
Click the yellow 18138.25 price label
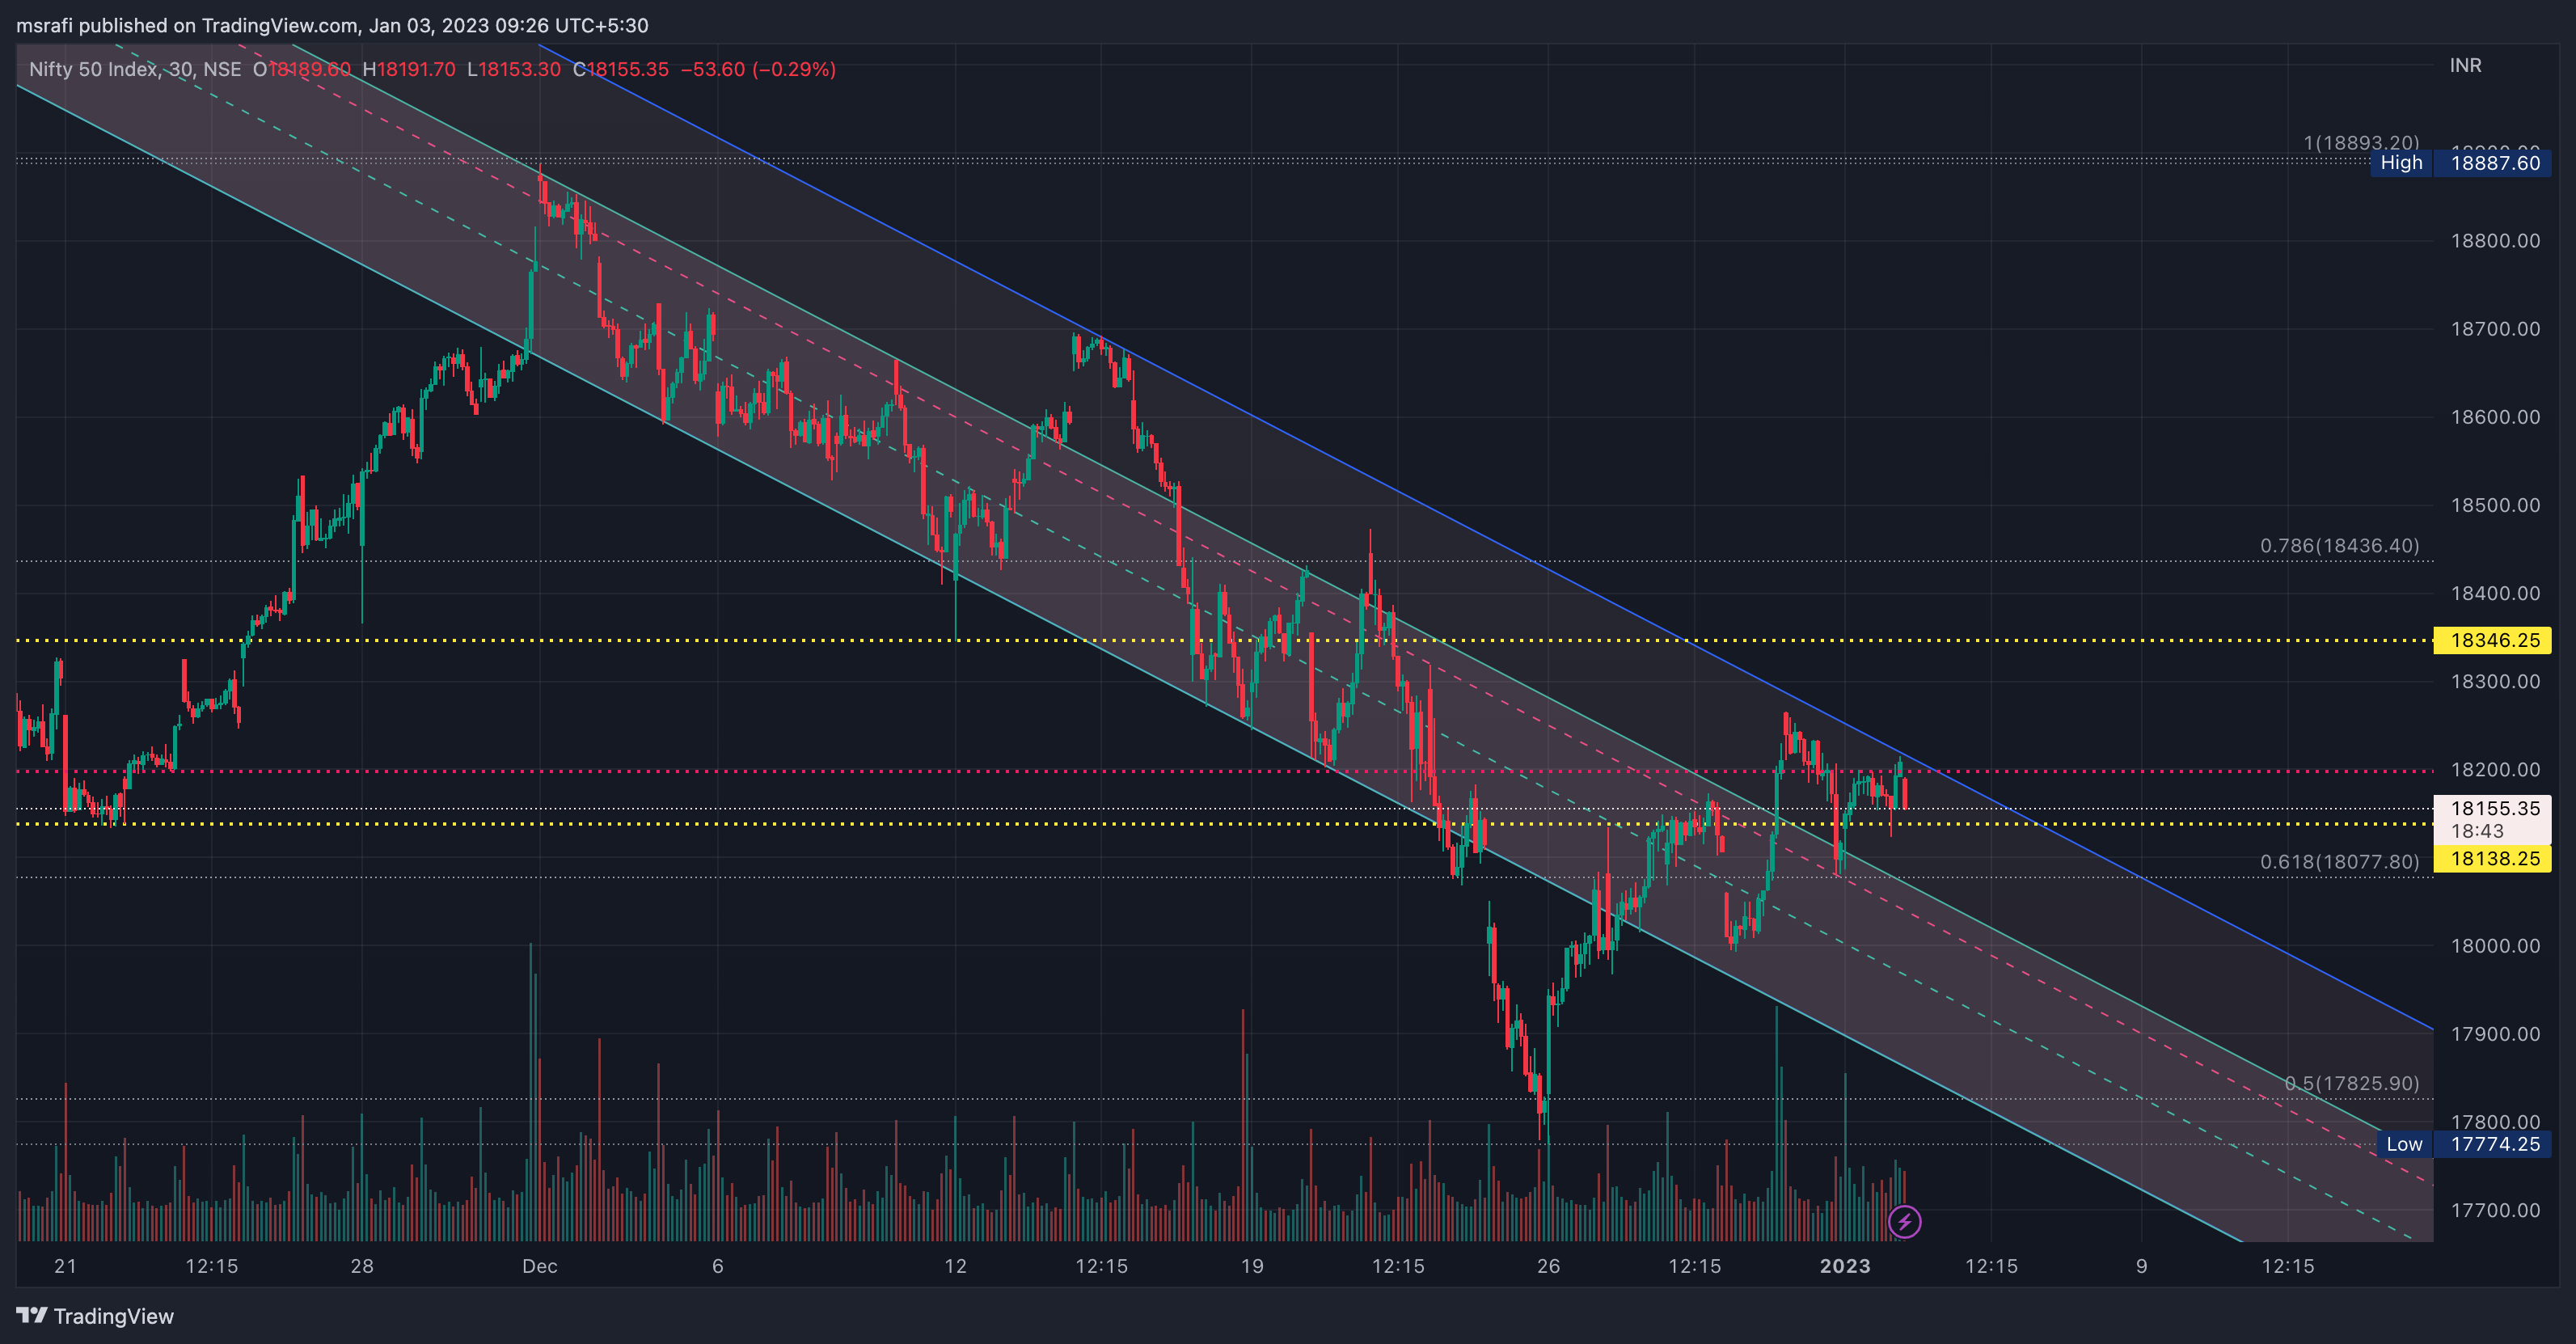coord(2492,858)
